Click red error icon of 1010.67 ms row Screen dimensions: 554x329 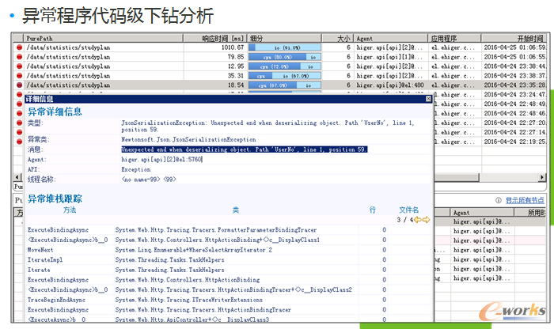coord(20,48)
